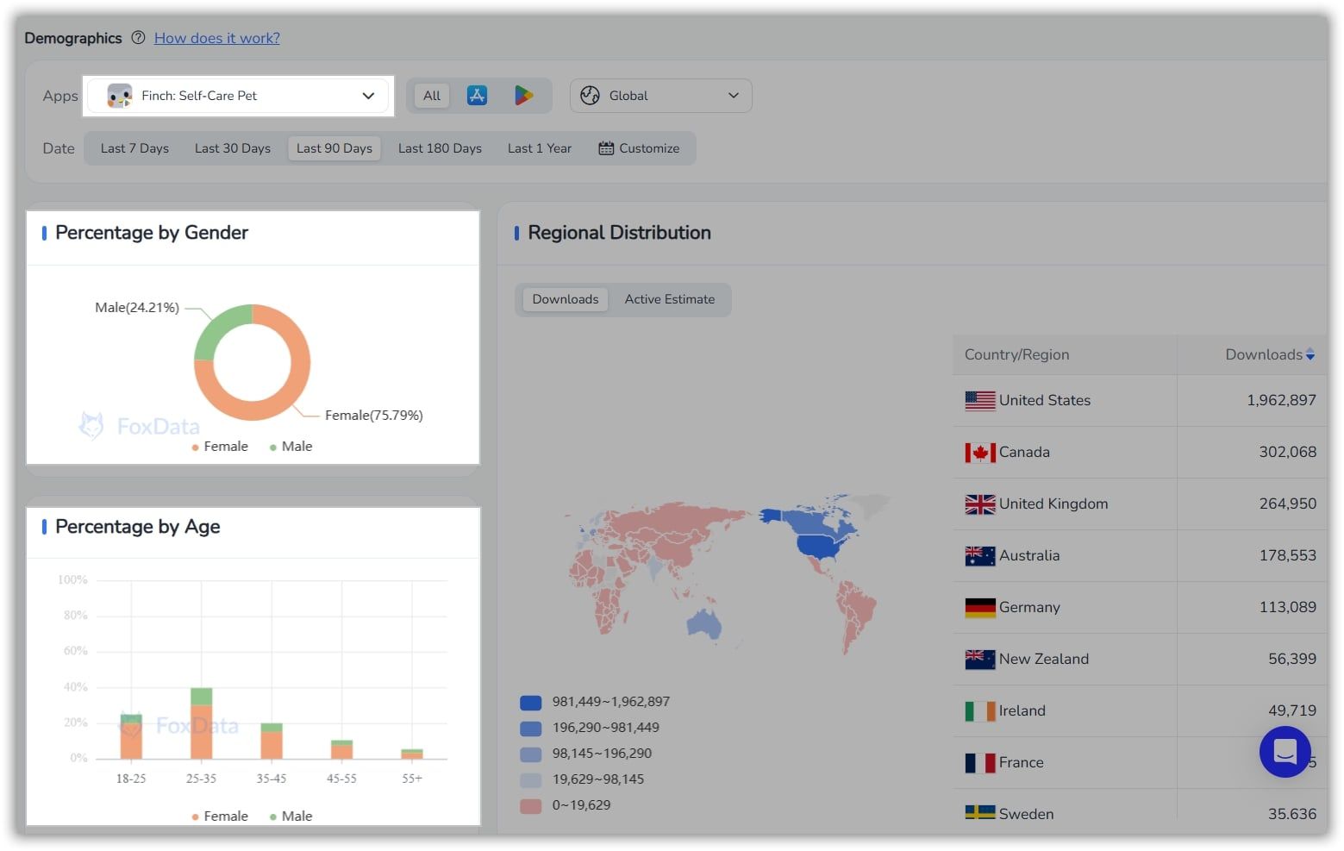Switch to the Active Estimate tab
Screen dimensions: 1344x851
point(670,299)
